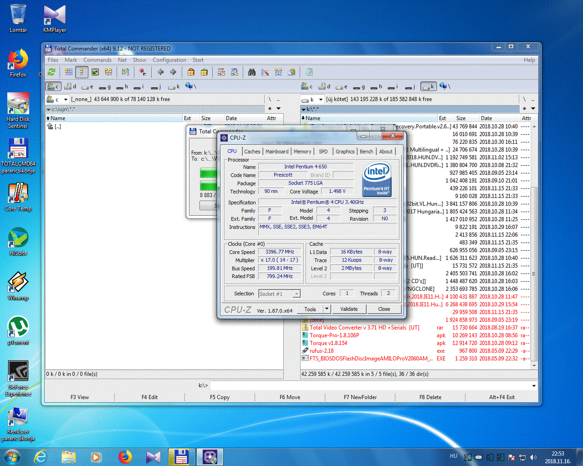583x466 pixels.
Task: Open network neighborhood icon in right drive bar
Action: 445,86
